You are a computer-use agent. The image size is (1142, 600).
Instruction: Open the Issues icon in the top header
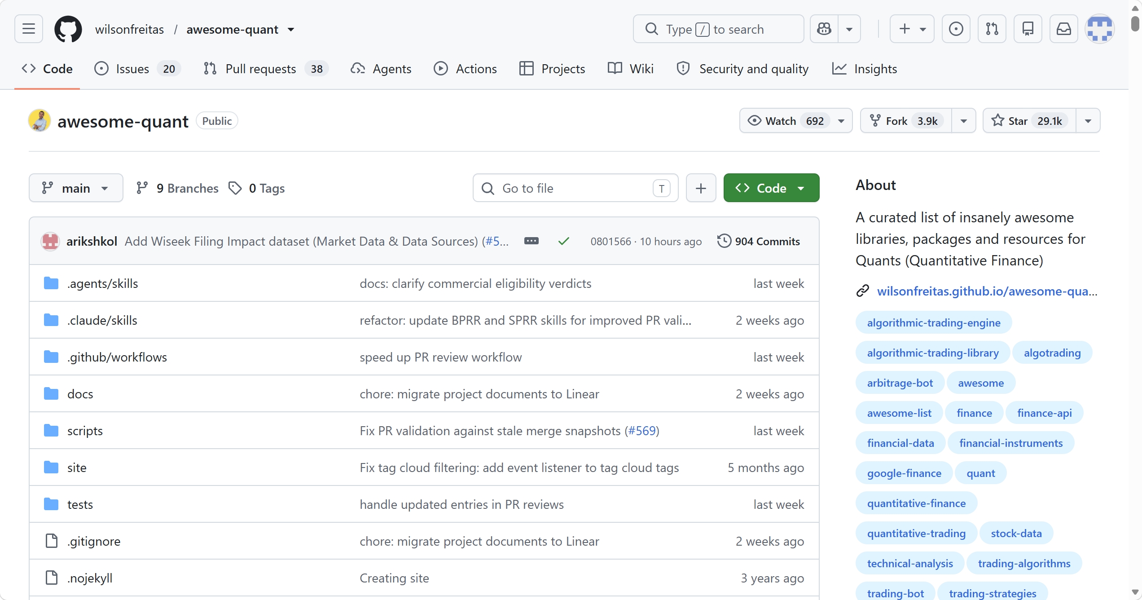click(x=956, y=29)
